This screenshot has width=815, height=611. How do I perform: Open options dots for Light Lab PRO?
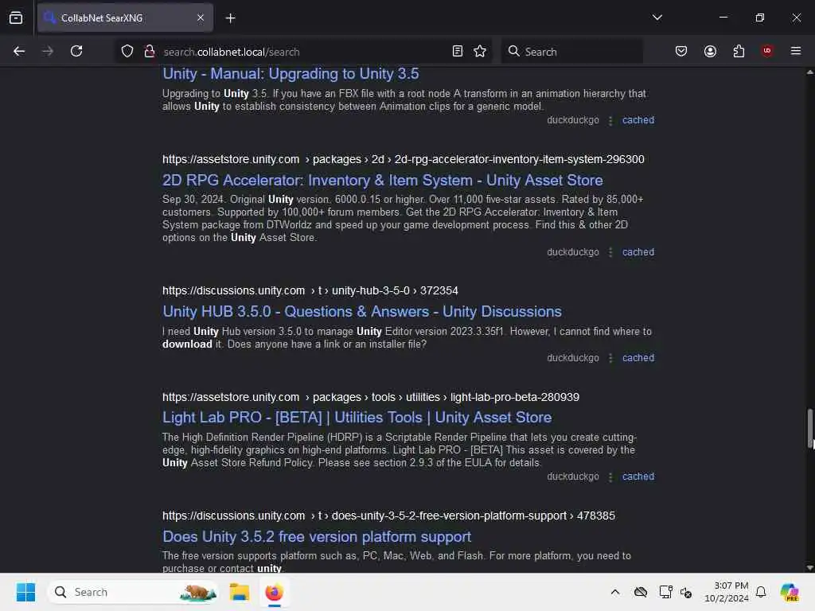tap(610, 477)
